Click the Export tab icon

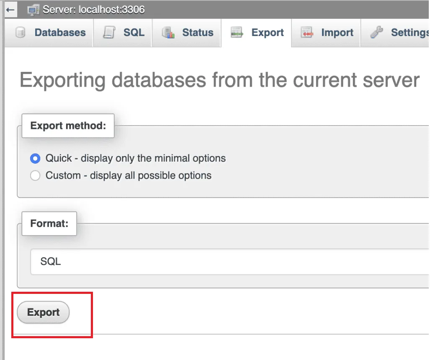click(x=237, y=32)
